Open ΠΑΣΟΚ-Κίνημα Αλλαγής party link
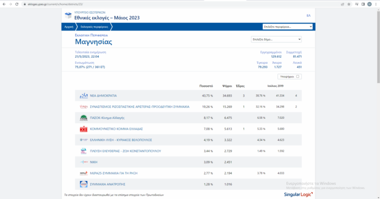380x199 pixels. click(107, 118)
